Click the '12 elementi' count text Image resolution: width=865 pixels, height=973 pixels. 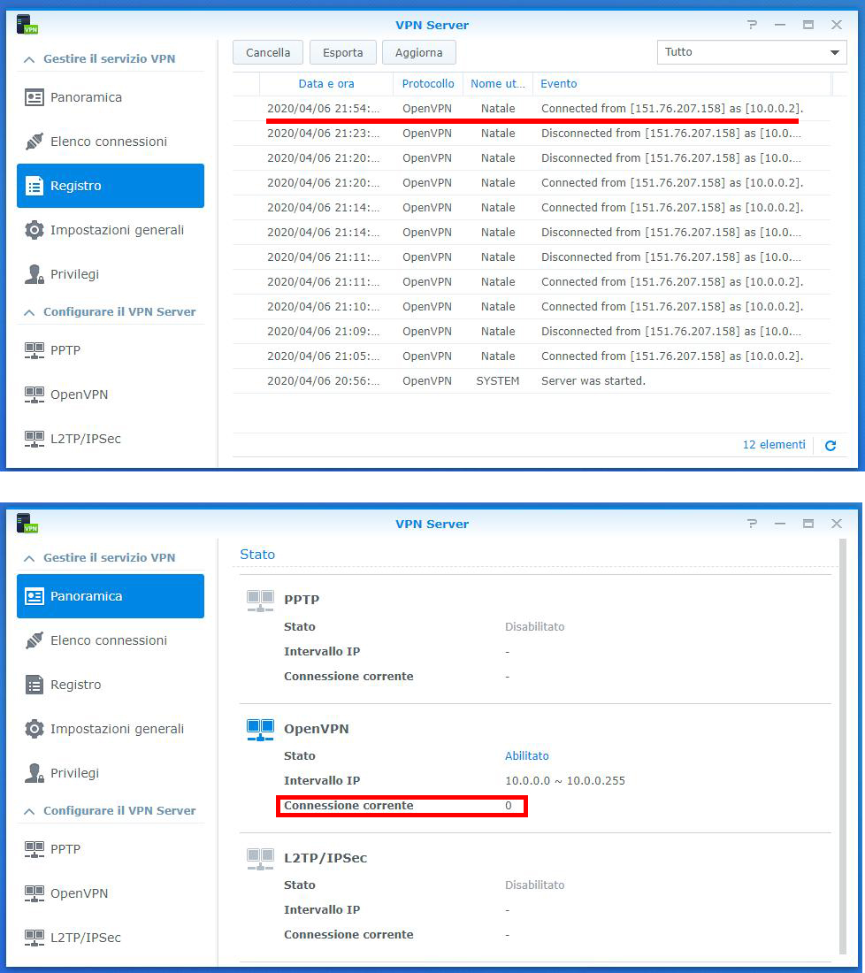tap(774, 444)
